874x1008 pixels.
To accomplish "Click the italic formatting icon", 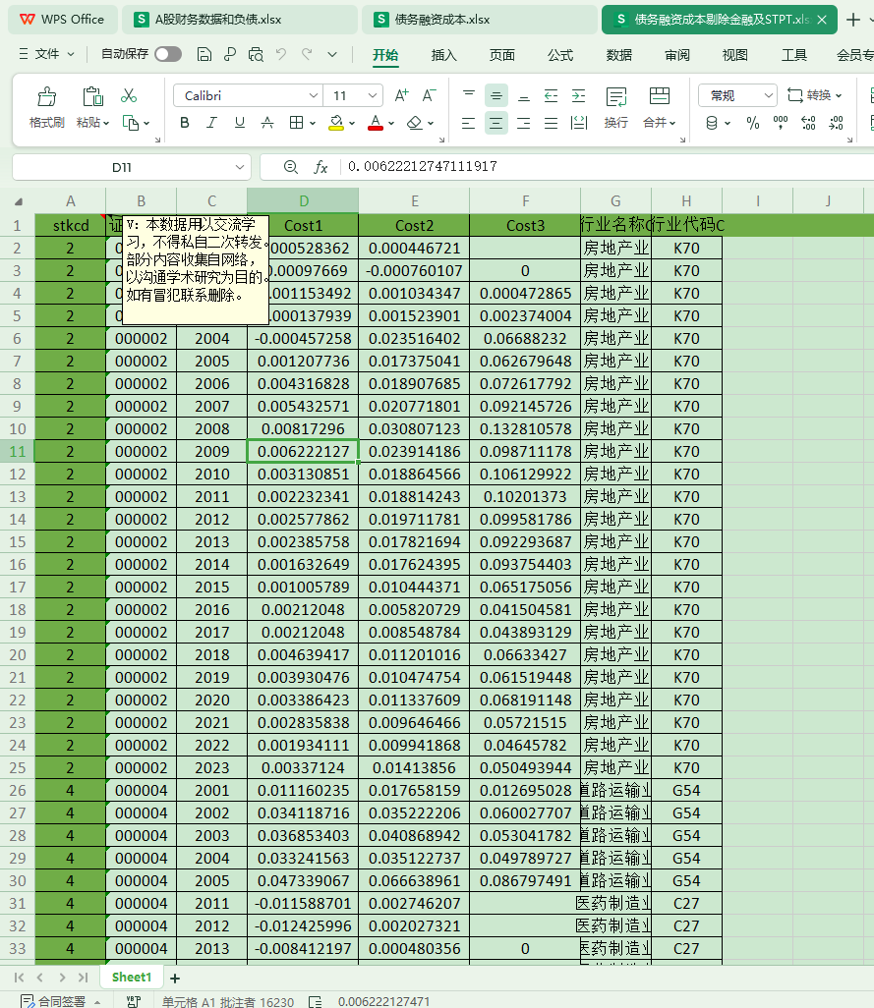I will click(x=211, y=123).
